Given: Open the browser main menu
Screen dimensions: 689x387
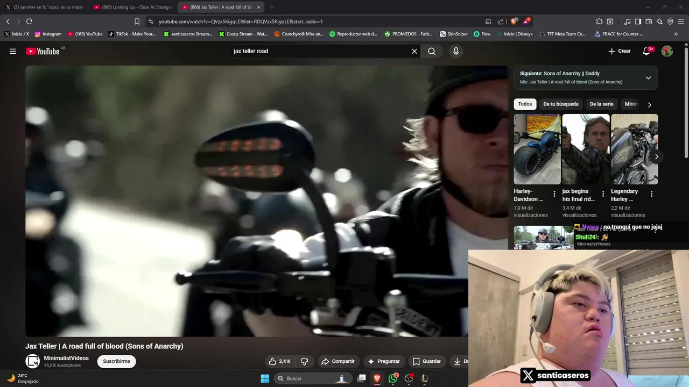Looking at the screenshot, I should 681,21.
